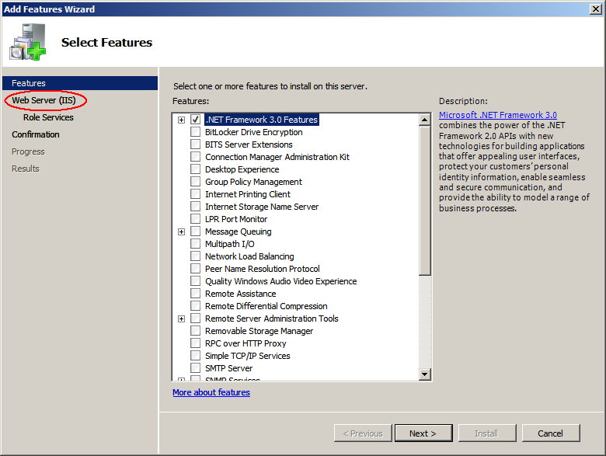The width and height of the screenshot is (606, 456).
Task: Select the .NET Framework 3.0 Features row label
Action: (262, 120)
